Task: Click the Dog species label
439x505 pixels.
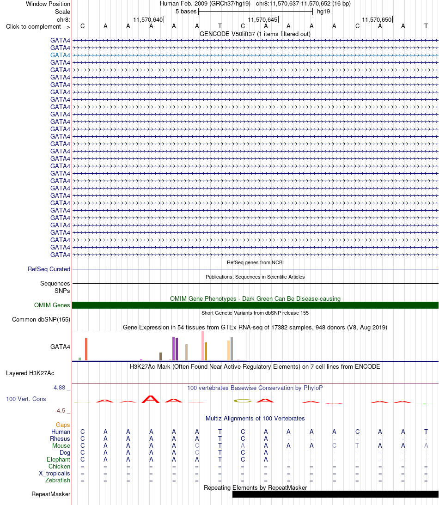Action: click(x=65, y=452)
